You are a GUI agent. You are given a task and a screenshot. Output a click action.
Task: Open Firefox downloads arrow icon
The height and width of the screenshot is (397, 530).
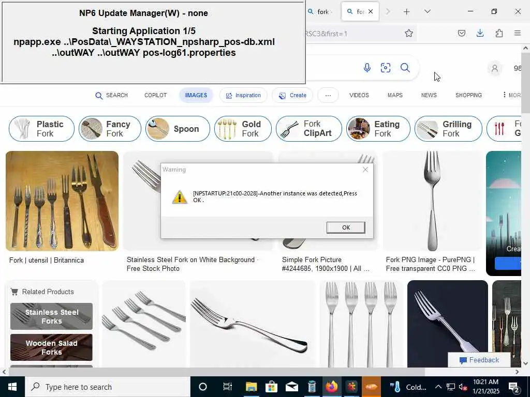coord(480,33)
